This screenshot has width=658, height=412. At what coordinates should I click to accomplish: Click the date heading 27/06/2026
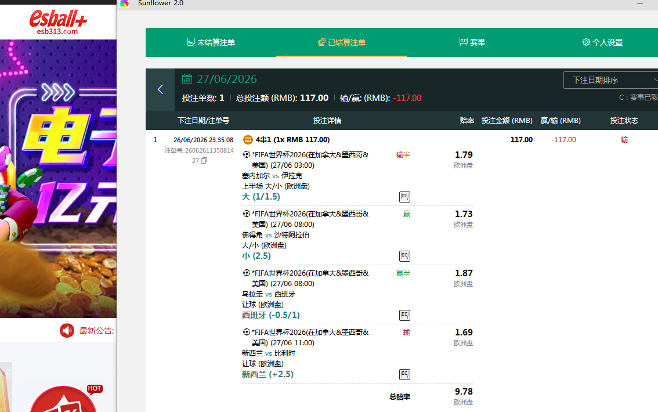click(x=227, y=79)
